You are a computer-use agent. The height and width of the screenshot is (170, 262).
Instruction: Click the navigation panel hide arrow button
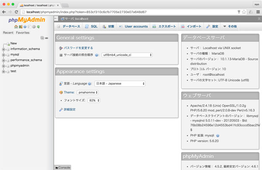[x=56, y=19]
